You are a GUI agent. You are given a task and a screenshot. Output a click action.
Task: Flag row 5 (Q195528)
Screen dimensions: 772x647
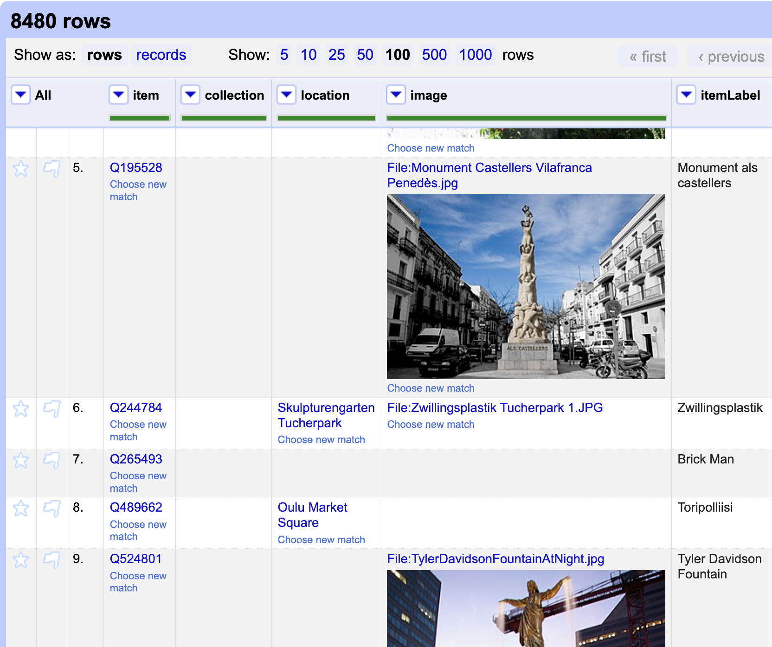click(x=51, y=169)
